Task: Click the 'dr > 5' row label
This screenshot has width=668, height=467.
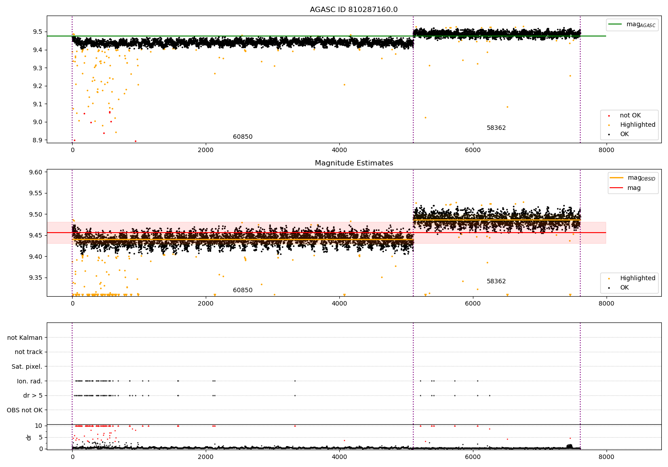Action: coord(33,395)
